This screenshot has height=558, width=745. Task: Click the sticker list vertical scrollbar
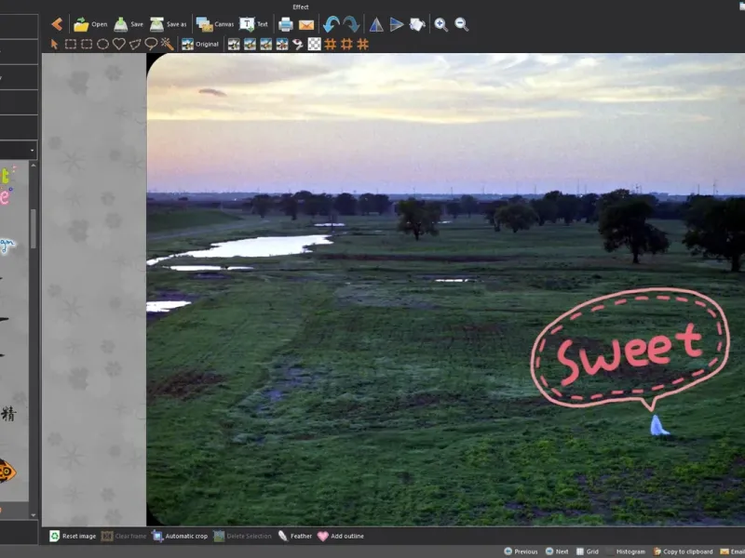[34, 228]
